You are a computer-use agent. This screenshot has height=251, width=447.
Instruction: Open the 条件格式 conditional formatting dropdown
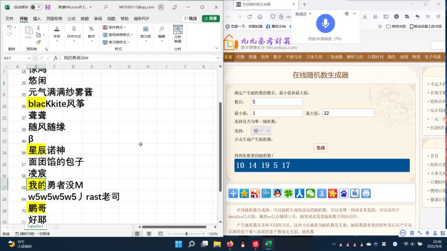pos(114,27)
